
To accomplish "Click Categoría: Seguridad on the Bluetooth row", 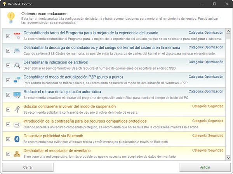I will (x=208, y=136).
